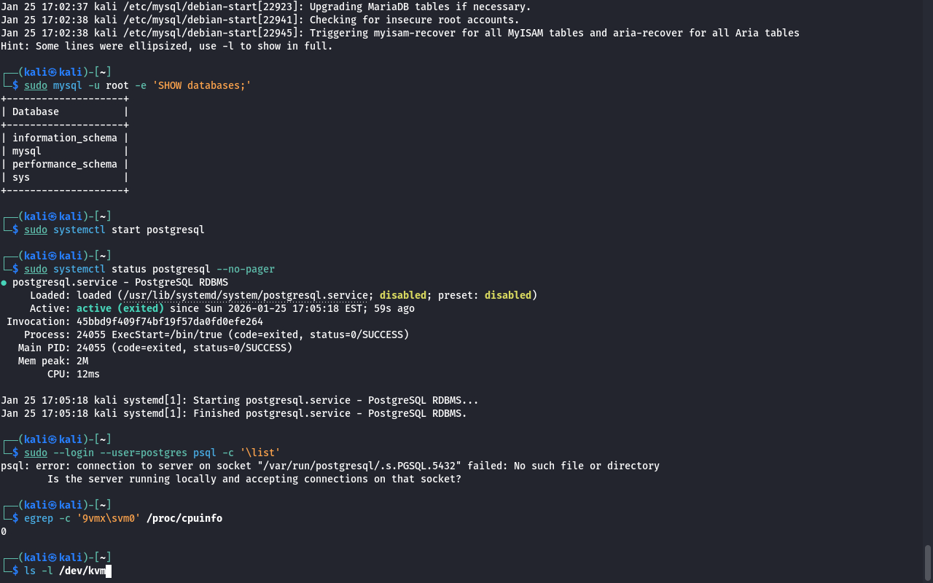Image resolution: width=933 pixels, height=583 pixels.
Task: Click the 'Hint:' ellipsized lines message
Action: point(166,46)
